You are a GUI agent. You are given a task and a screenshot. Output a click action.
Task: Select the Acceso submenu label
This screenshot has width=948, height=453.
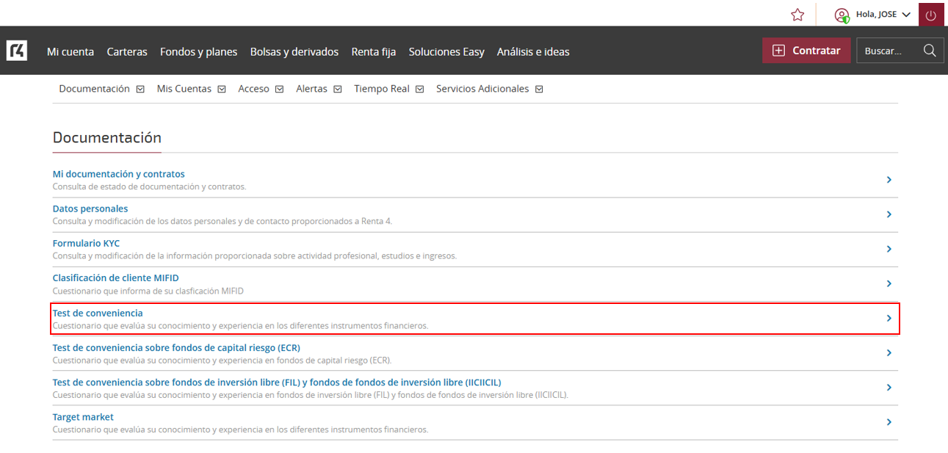[x=254, y=89]
